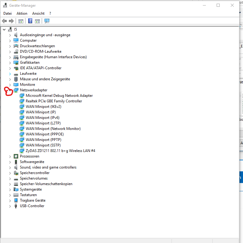Select the I5 computer root icon
Viewport: 243px width, 243px height.
[10, 29]
